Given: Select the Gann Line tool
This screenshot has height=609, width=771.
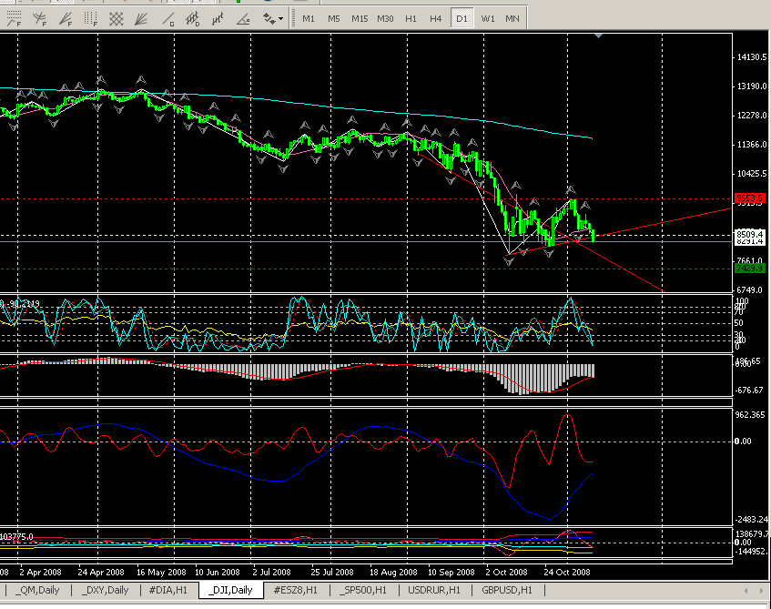Looking at the screenshot, I should tap(167, 18).
